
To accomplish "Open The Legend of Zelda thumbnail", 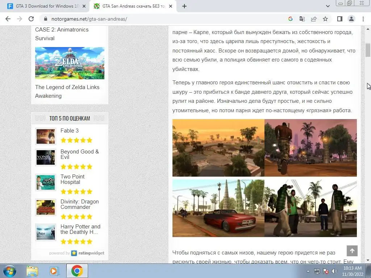I will (x=70, y=63).
